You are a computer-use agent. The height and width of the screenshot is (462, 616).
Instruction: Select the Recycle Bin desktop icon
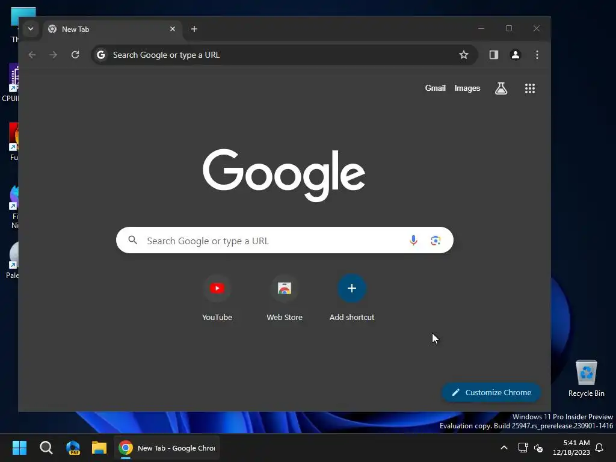[586, 378]
